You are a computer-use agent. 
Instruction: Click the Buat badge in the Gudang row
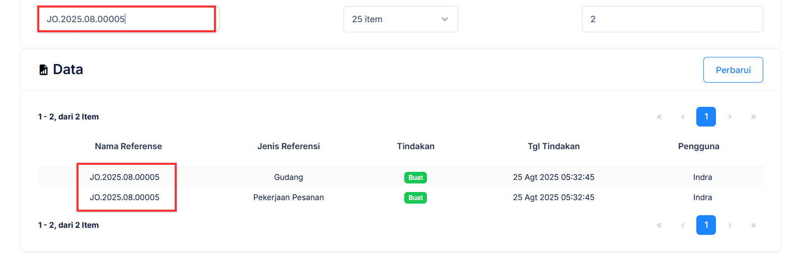point(415,177)
